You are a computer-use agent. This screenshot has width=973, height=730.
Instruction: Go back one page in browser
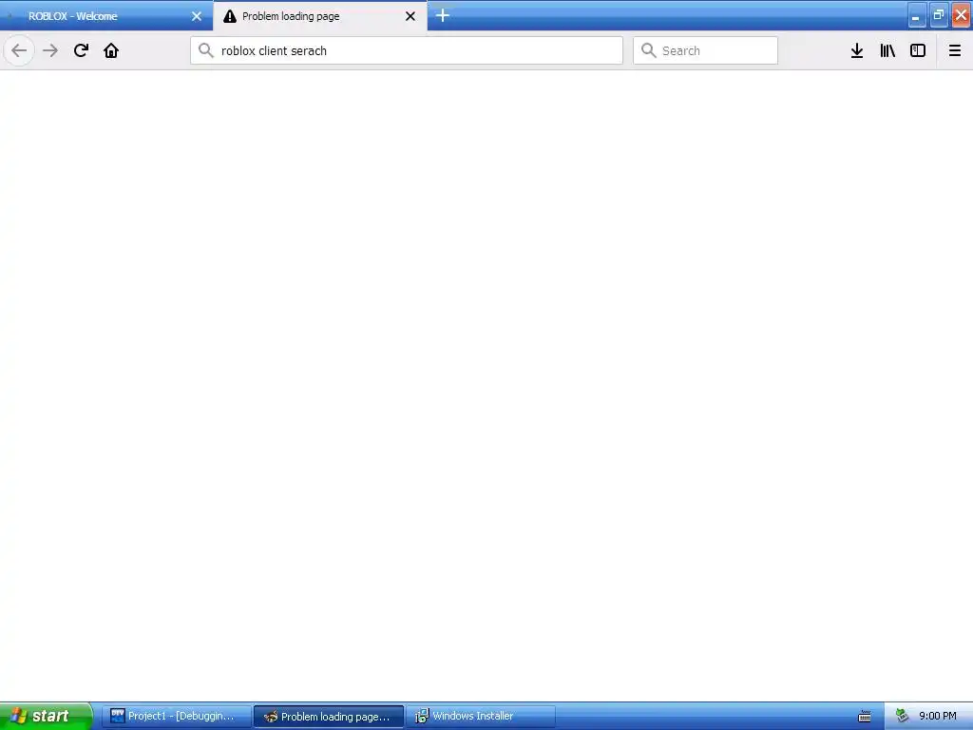pos(19,50)
